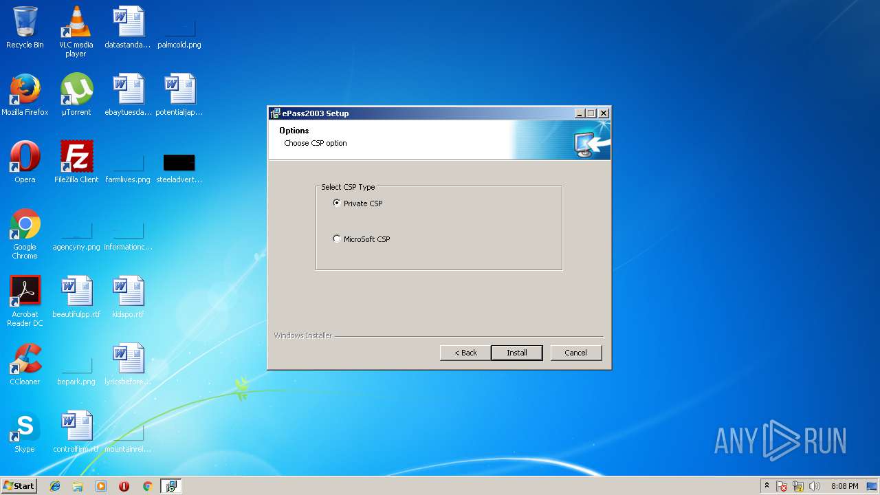Open Windows Explorer from the taskbar
The width and height of the screenshot is (880, 495).
78,486
